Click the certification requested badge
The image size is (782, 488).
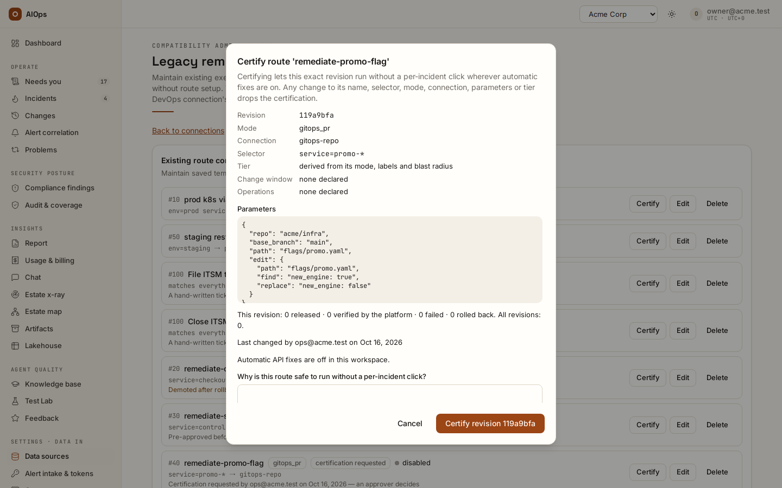pos(350,463)
